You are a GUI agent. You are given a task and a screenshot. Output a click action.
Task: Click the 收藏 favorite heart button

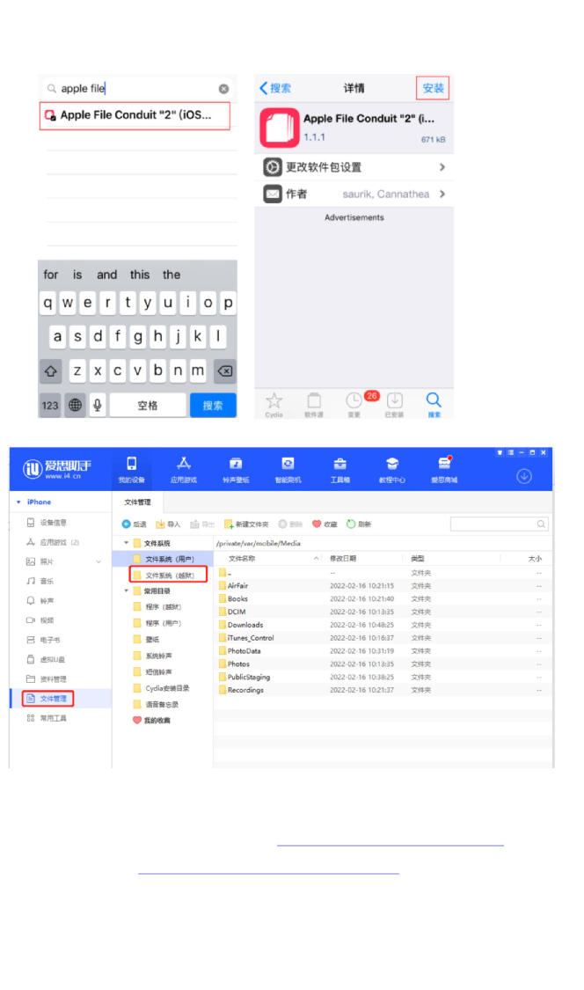(325, 524)
